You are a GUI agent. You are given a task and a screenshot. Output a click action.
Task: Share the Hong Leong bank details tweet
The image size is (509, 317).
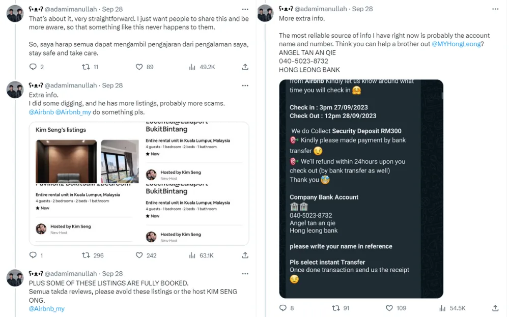[495, 308]
